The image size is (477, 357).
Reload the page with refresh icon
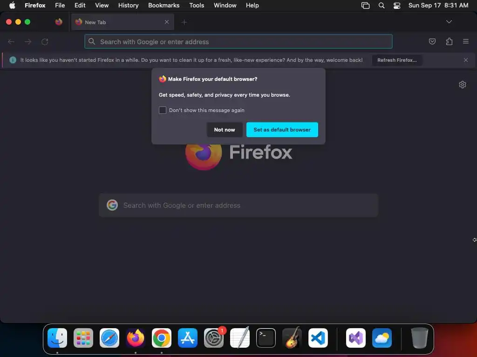tap(45, 41)
